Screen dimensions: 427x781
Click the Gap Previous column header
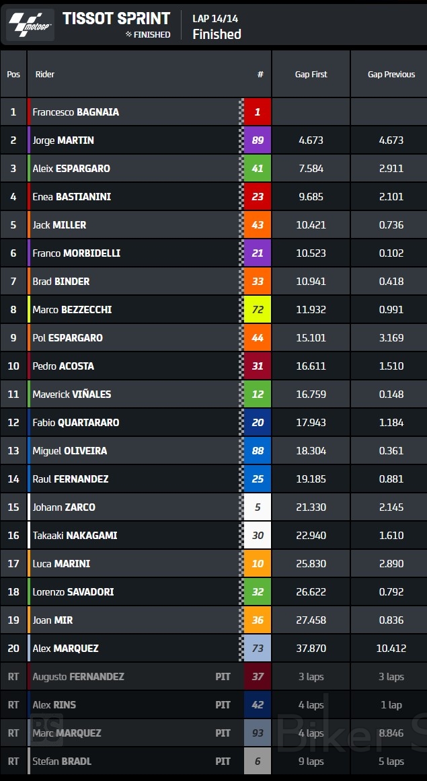pos(391,75)
